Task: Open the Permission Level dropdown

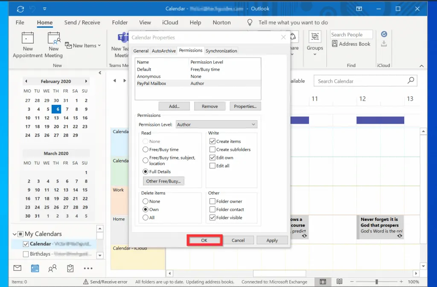Action: 216,125
